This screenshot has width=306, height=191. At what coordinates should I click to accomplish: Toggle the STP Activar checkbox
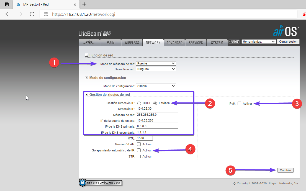point(139,156)
